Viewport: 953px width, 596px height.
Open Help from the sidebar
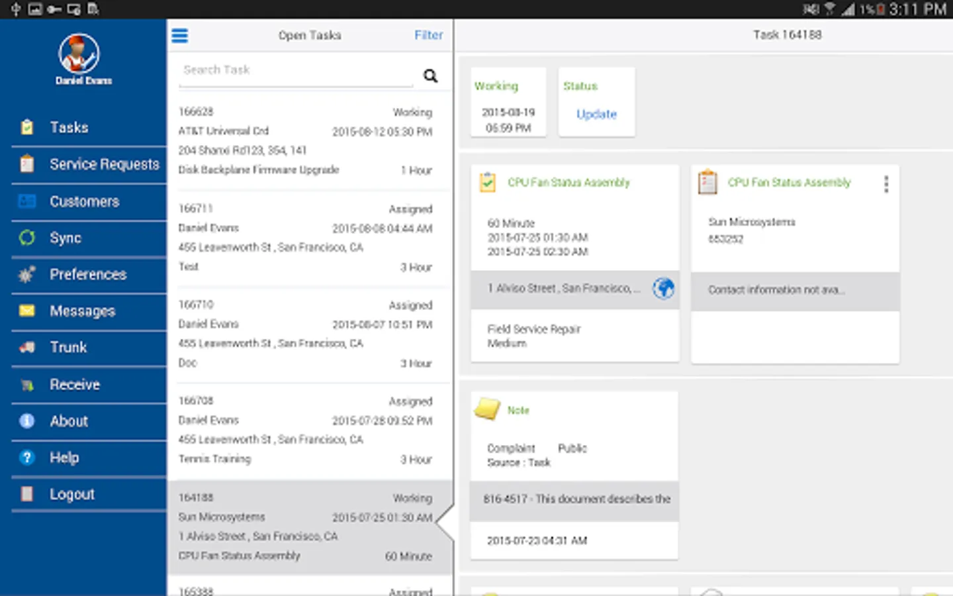pyautogui.click(x=89, y=458)
